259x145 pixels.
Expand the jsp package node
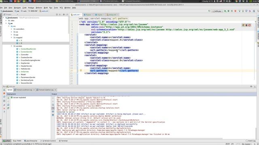12,35
